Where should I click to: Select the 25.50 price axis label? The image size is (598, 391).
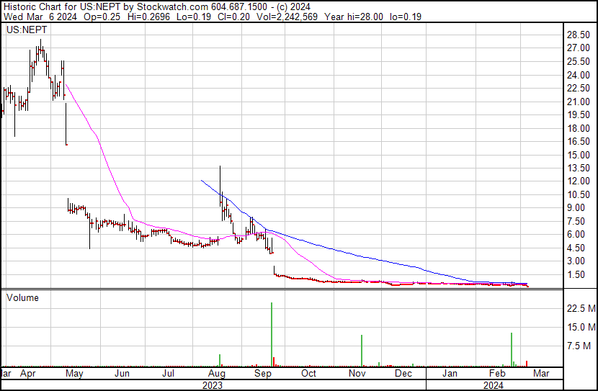click(x=579, y=61)
